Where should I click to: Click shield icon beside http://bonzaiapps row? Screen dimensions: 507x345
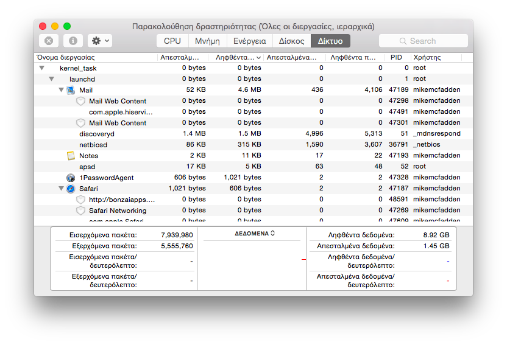(x=80, y=200)
